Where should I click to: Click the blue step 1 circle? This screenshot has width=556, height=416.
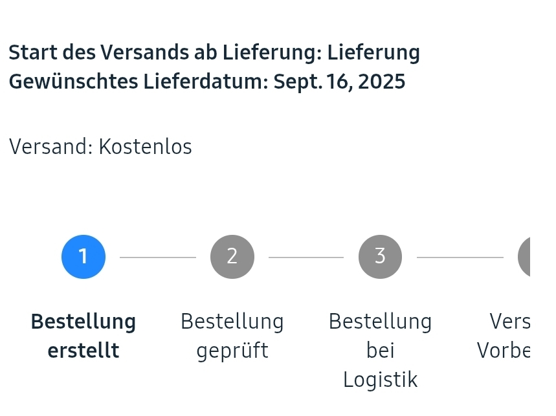click(83, 257)
